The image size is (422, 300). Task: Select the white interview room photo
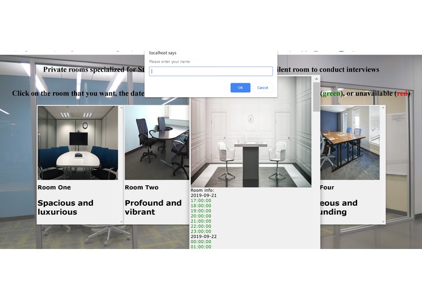[251, 132]
